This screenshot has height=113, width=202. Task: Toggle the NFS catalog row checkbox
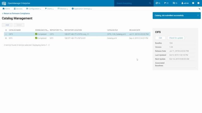point(6,38)
